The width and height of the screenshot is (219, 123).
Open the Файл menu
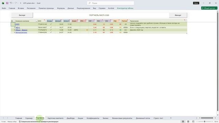coord(4,8)
